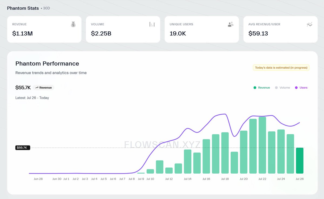Click the Jul 26 axis label

coord(300,179)
